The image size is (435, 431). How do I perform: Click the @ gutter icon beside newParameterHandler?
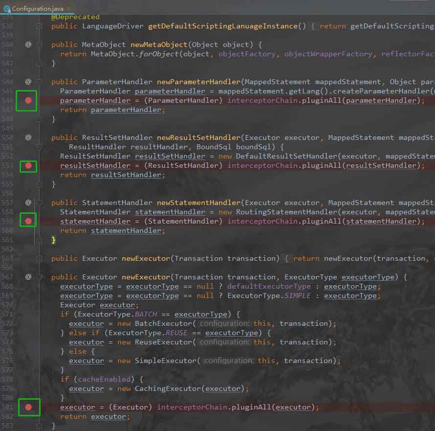click(28, 82)
